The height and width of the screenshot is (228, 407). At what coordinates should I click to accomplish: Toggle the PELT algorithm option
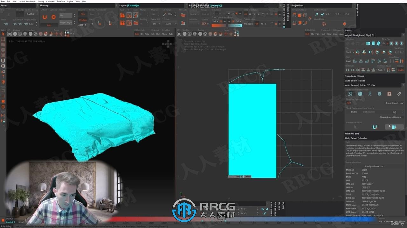click(x=349, y=103)
